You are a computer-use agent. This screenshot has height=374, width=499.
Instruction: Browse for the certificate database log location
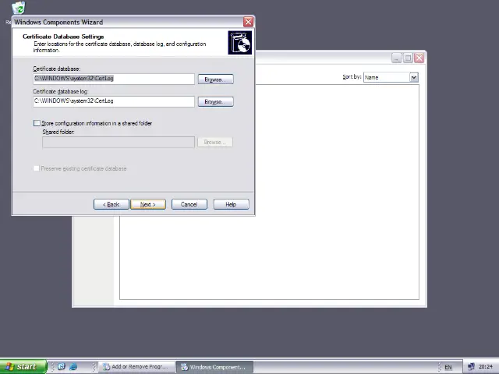click(x=215, y=102)
